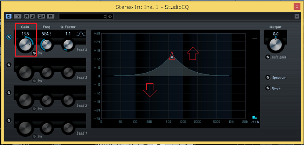Screen dimensions: 304x145
Task: Change the band 4 filter type curve icon
Action: coord(81,34)
